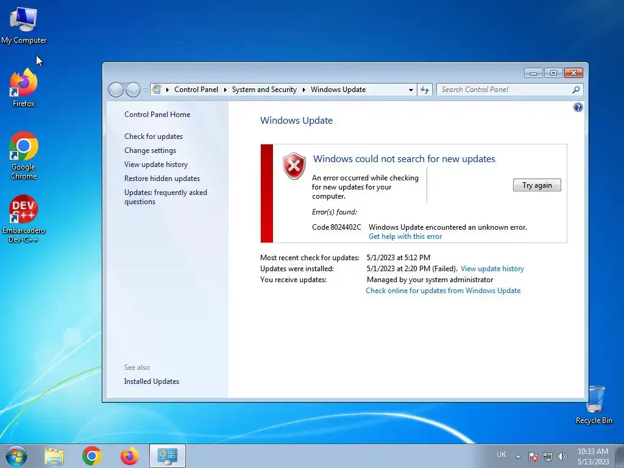Click Check for updates in sidebar

154,136
